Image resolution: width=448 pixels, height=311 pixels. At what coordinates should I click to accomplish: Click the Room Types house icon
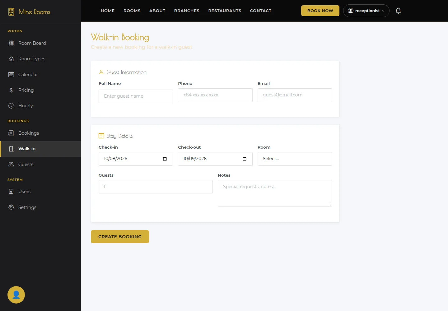point(11,59)
